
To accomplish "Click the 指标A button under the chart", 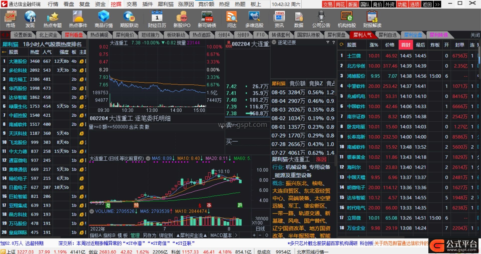I will (x=95, y=235).
